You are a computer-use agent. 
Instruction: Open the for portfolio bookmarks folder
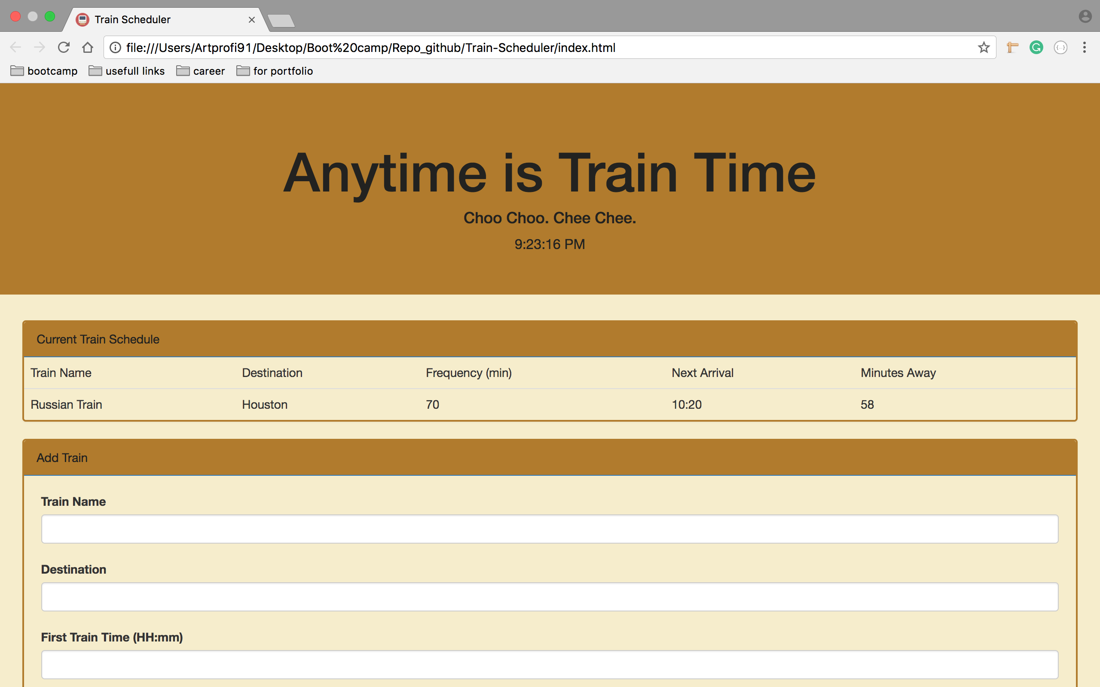click(274, 71)
